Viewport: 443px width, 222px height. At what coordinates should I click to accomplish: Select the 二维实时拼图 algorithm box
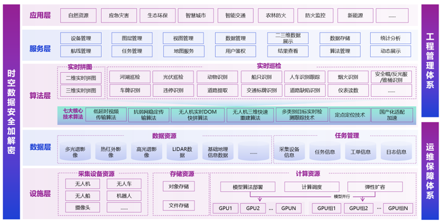(81, 78)
